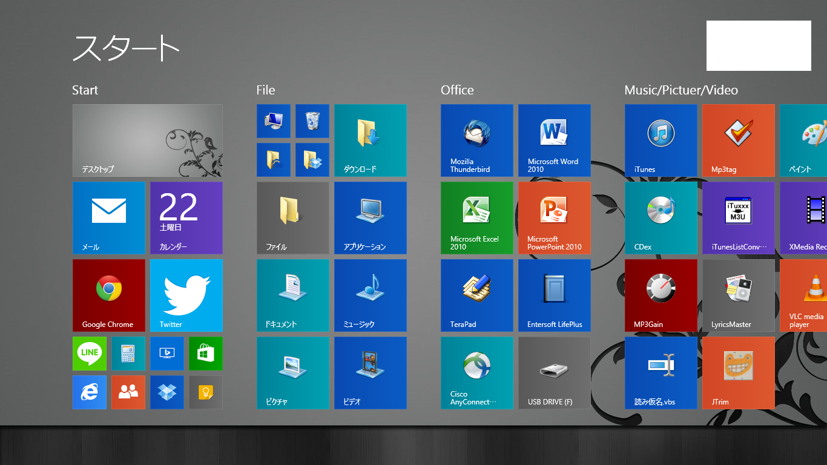
Task: Open the USB DRIVE (F) tile
Action: (555, 373)
